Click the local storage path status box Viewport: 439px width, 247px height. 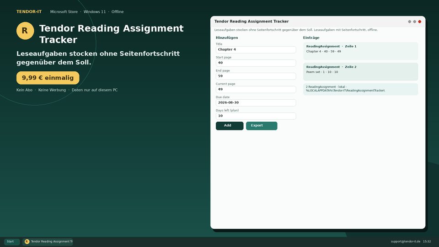(360, 89)
